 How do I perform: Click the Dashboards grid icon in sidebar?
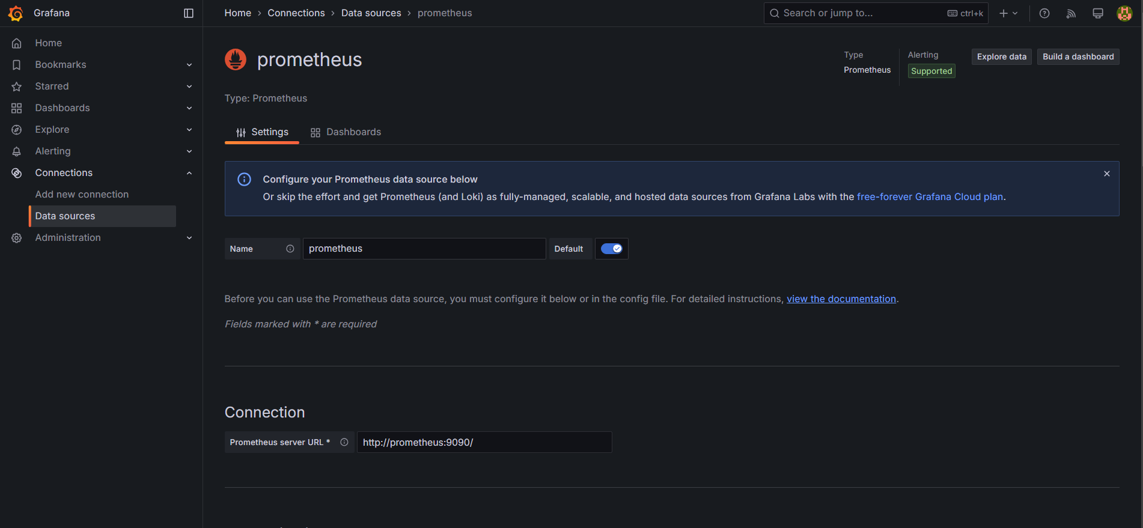(17, 108)
